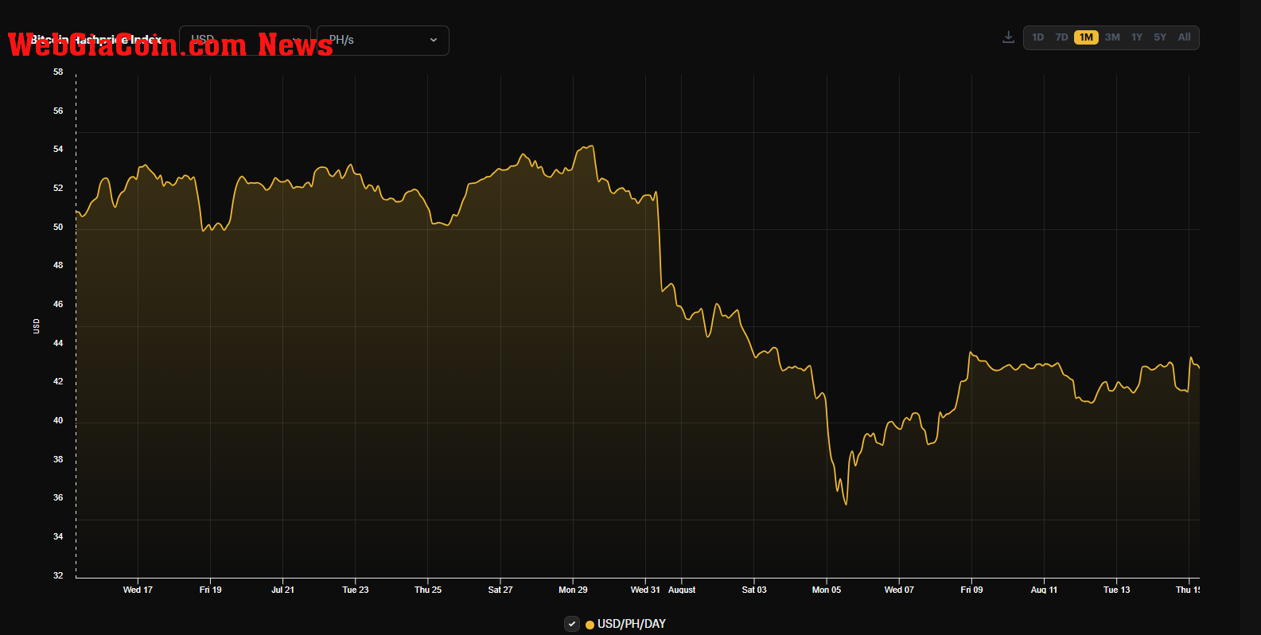Click the 50 y-axis value
The width and height of the screenshot is (1261, 635).
point(58,227)
